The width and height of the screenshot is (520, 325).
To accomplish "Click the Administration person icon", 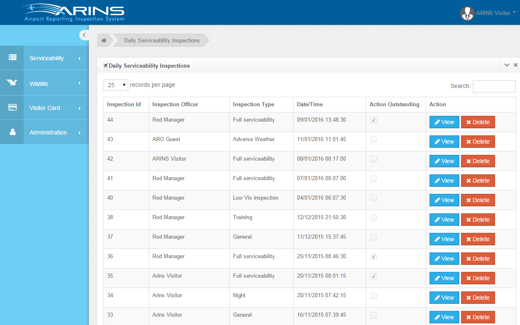I will pos(12,132).
